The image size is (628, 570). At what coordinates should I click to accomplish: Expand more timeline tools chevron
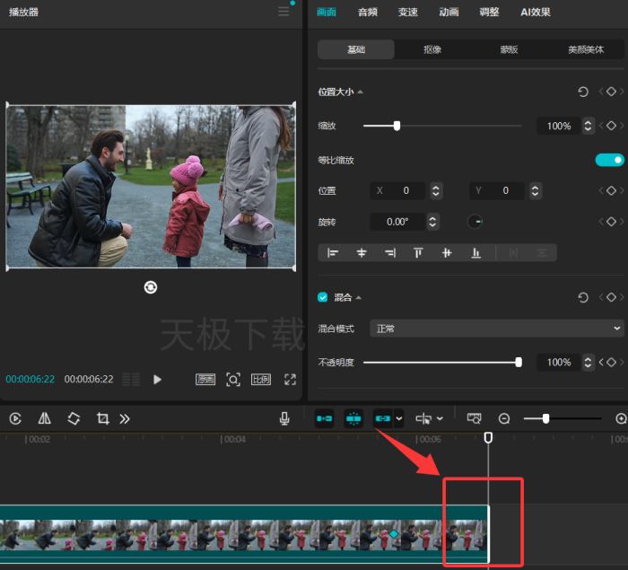click(x=125, y=418)
